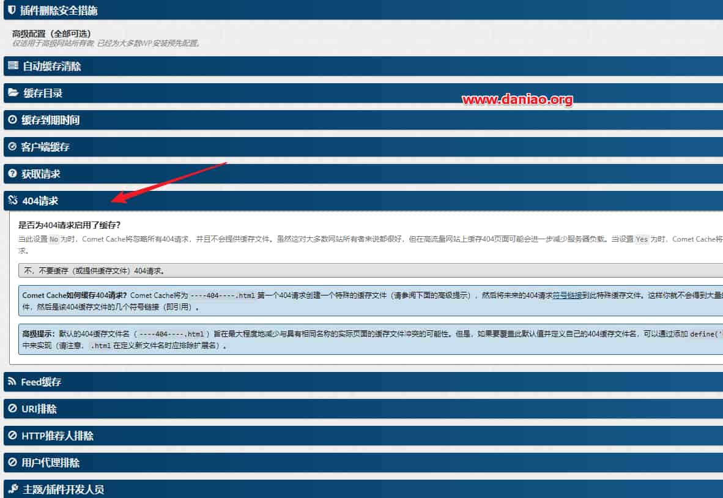
Task: Click the Comet Cache如何缓存404请求? text
Action: click(74, 295)
